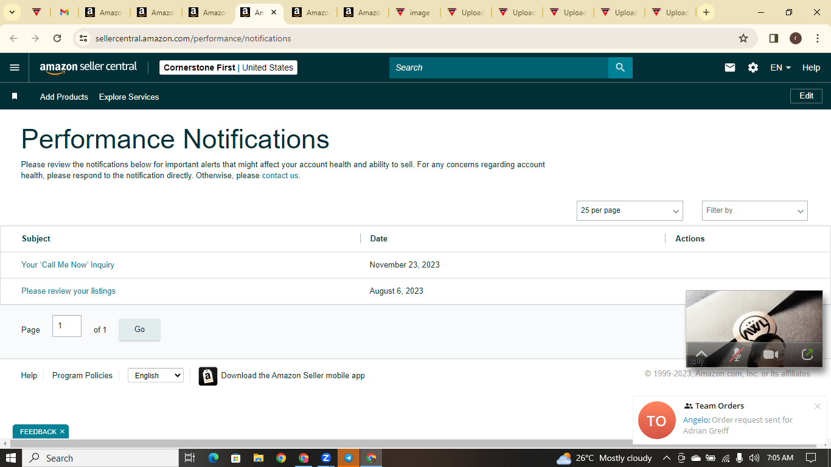This screenshot has height=467, width=831.
Task: Click the Windows taskbar Search box
Action: pyautogui.click(x=100, y=458)
